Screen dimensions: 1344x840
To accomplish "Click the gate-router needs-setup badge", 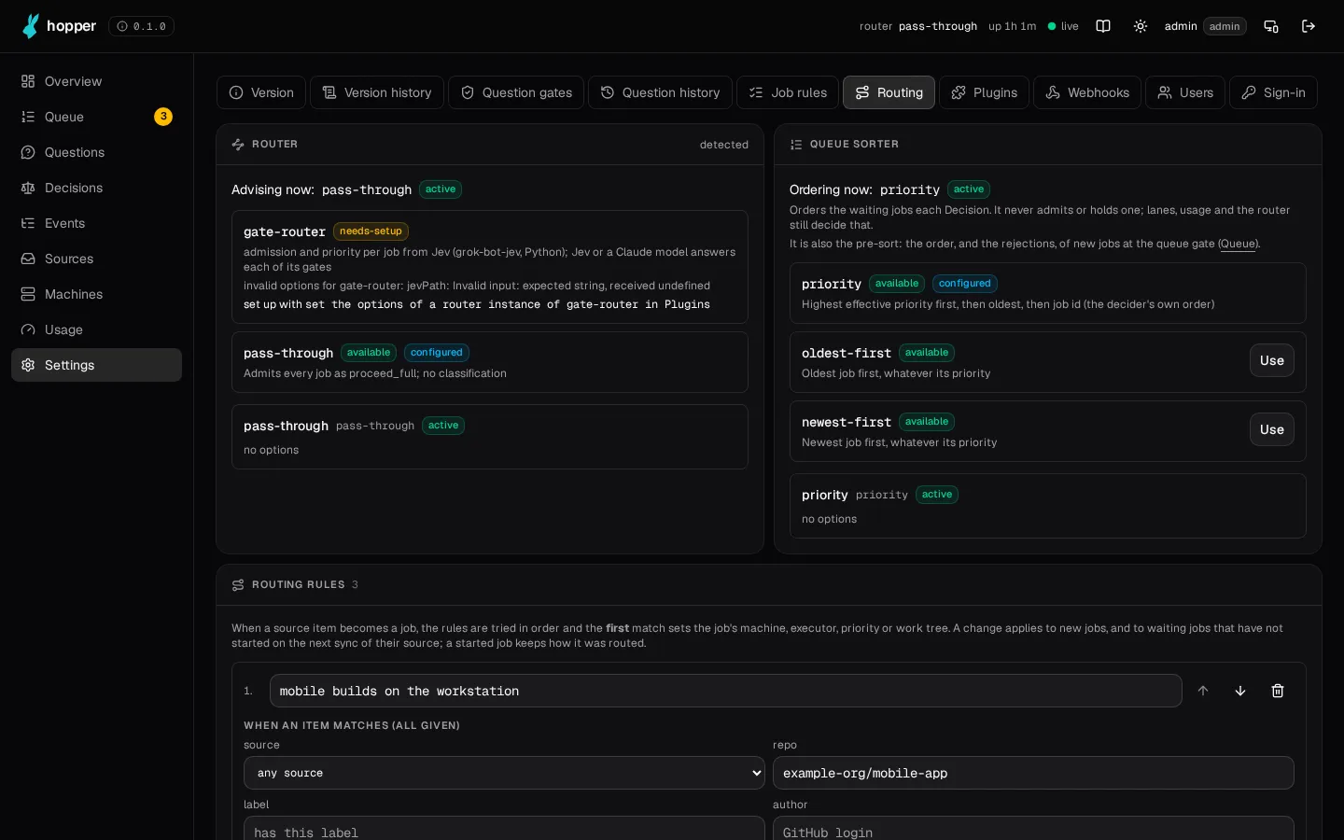I will (371, 231).
